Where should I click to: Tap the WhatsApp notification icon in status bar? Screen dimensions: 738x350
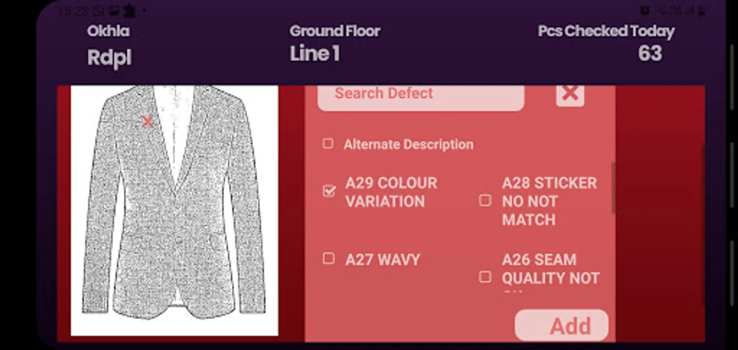tap(99, 11)
